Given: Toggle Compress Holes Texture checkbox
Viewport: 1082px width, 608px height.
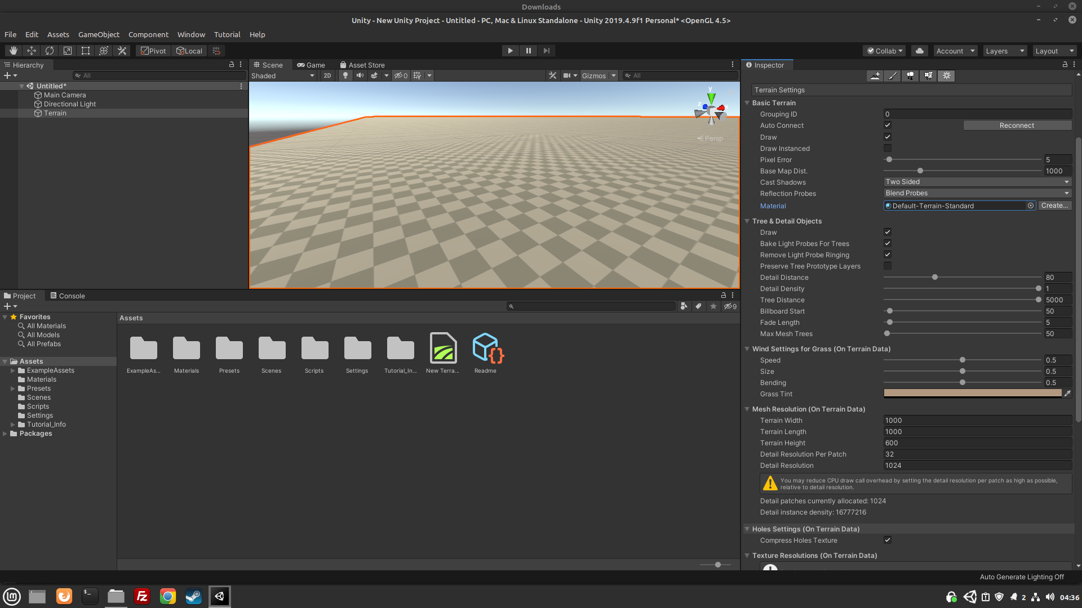Looking at the screenshot, I should 888,540.
